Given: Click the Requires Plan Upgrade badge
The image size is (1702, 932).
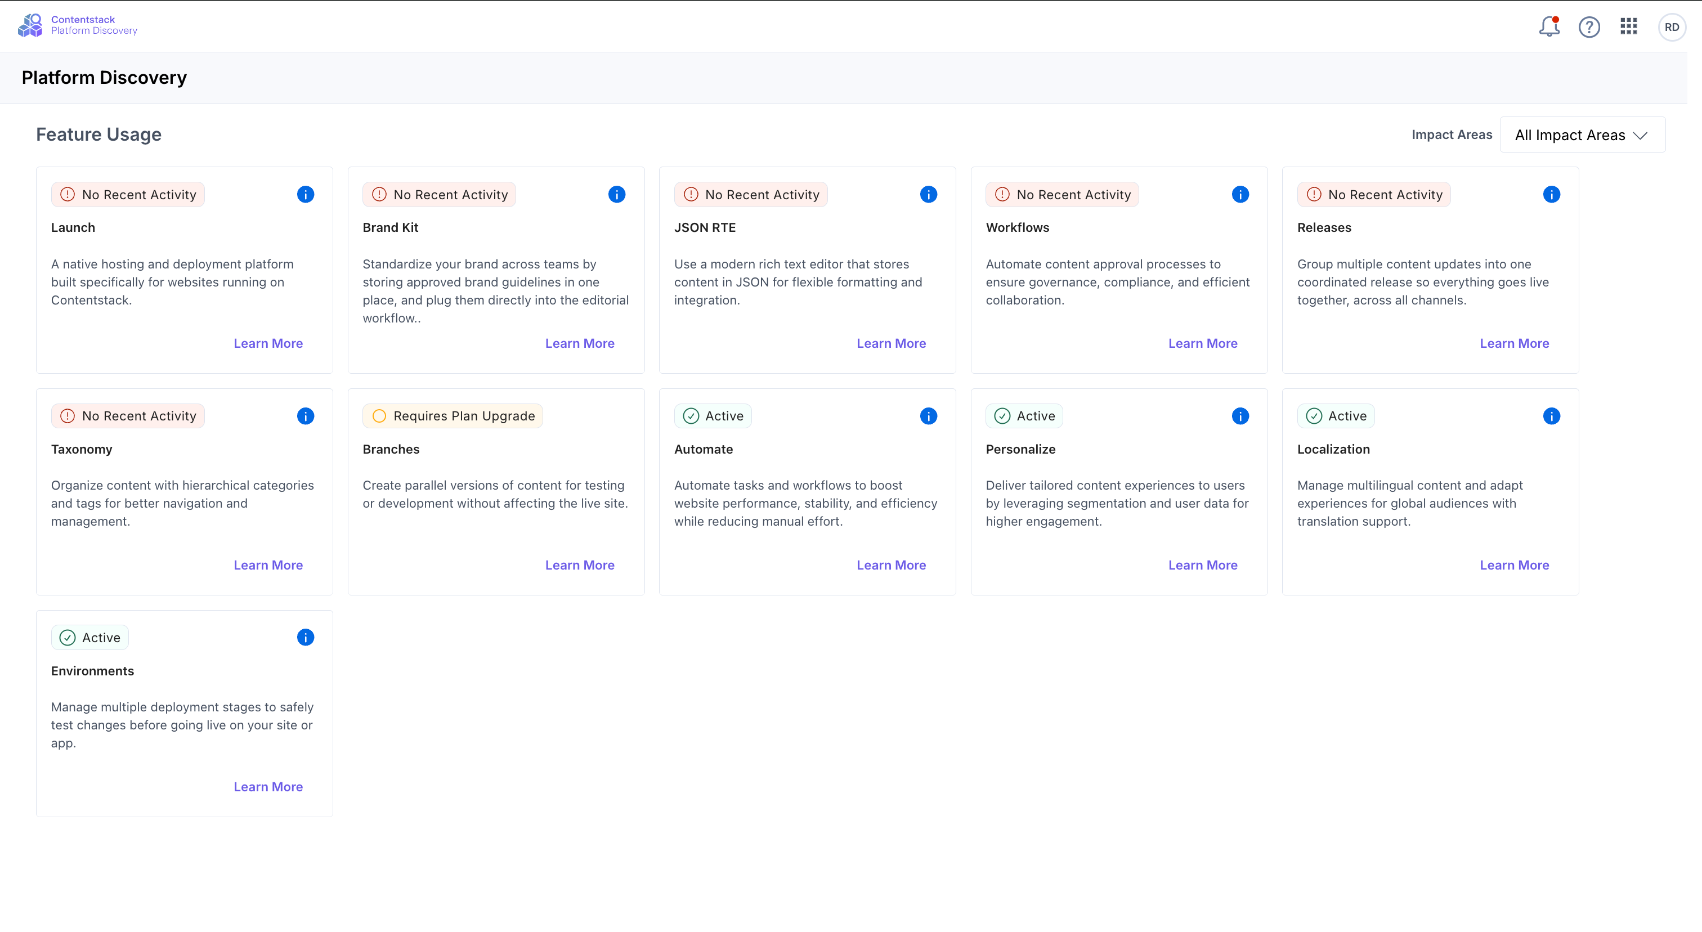Looking at the screenshot, I should 453,416.
